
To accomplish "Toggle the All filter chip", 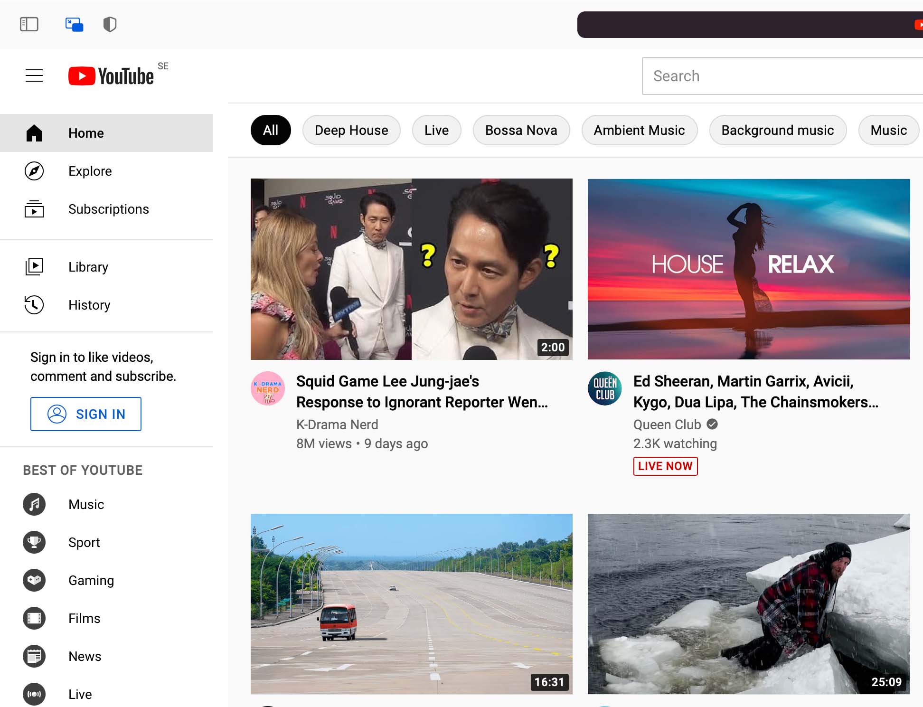I will coord(271,130).
